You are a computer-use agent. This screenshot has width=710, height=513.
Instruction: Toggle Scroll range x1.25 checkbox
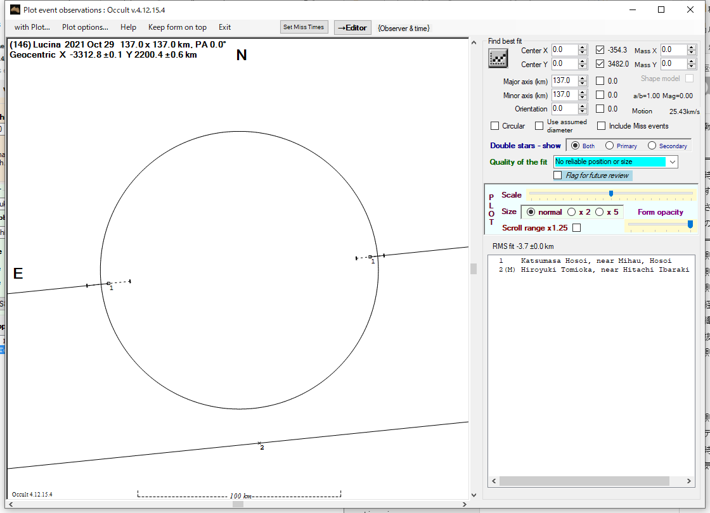click(x=576, y=228)
